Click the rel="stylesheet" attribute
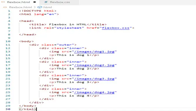This screenshot has width=196, height=111. (64, 28)
